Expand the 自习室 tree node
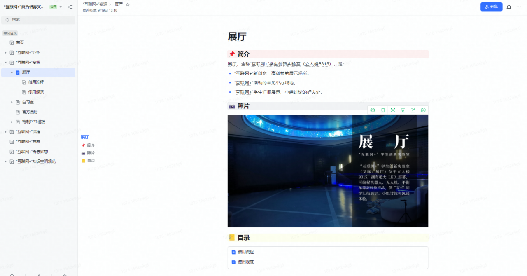This screenshot has height=276, width=527. click(x=12, y=102)
